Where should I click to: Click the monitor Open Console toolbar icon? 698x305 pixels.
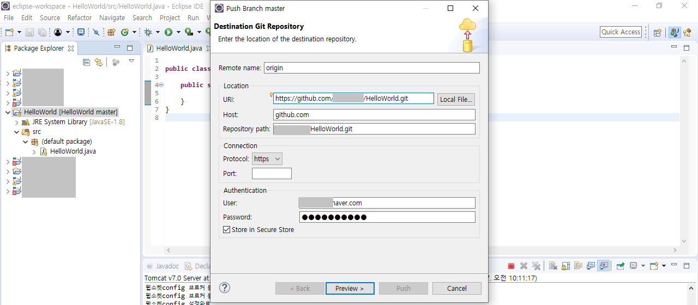(81, 32)
